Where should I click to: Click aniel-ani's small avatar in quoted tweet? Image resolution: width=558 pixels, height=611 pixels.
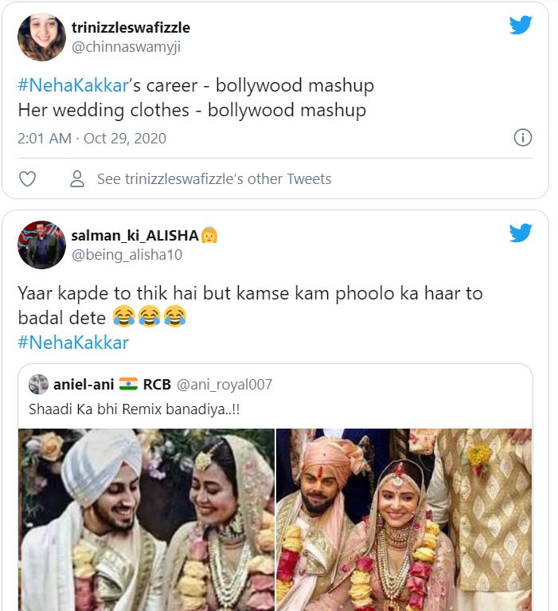tap(38, 385)
